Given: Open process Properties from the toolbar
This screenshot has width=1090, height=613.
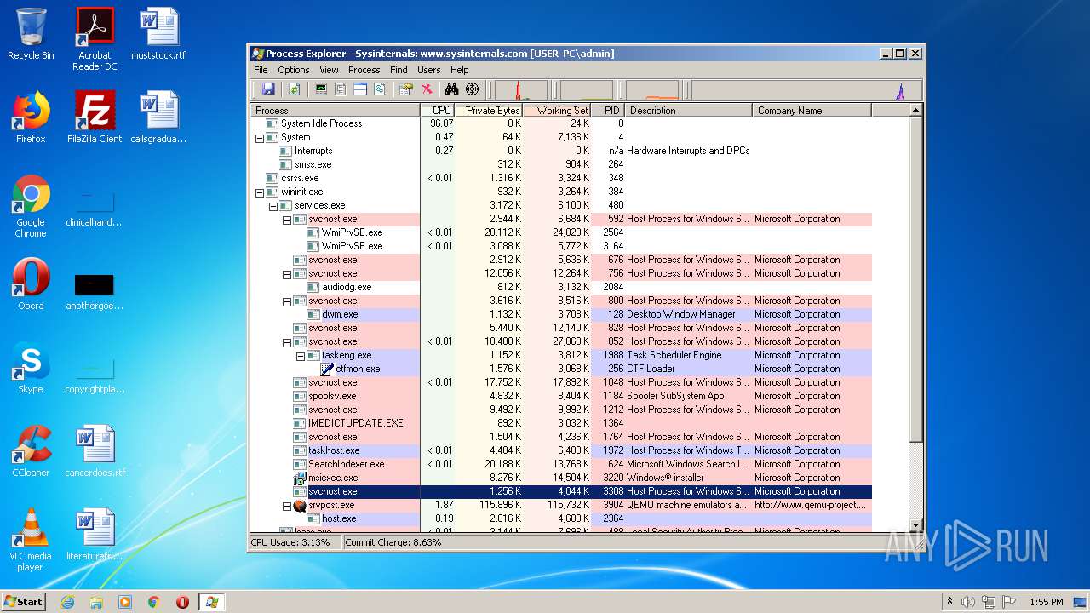Looking at the screenshot, I should [x=406, y=89].
